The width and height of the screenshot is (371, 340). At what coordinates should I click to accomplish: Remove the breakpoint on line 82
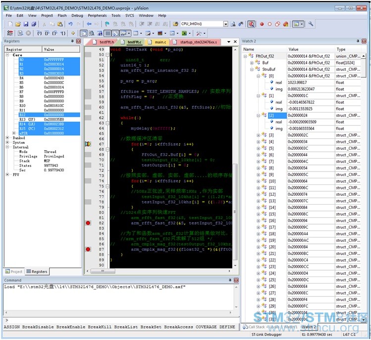(88, 223)
